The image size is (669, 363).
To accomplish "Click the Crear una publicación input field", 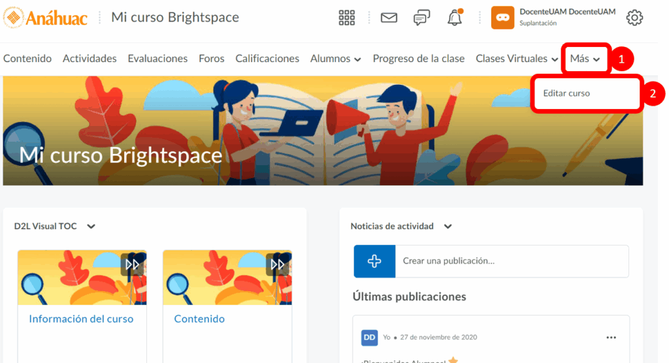I will (512, 261).
